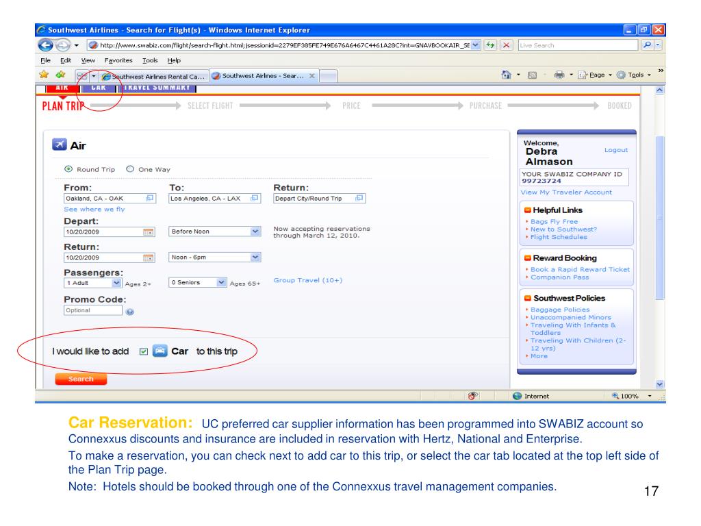Click the Print icon
The height and width of the screenshot is (526, 701).
[559, 75]
